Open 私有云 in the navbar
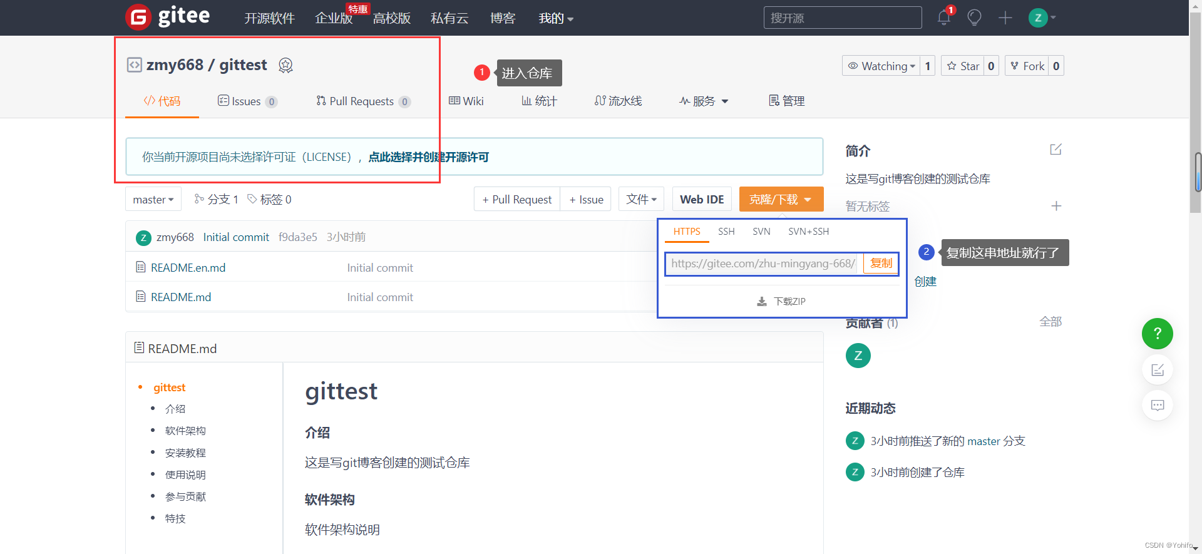Viewport: 1202px width, 554px height. (449, 18)
